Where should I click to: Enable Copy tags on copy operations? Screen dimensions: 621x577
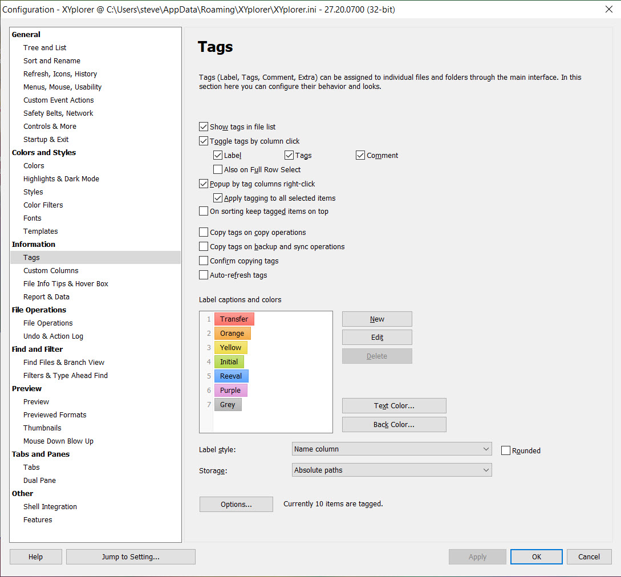pyautogui.click(x=204, y=233)
